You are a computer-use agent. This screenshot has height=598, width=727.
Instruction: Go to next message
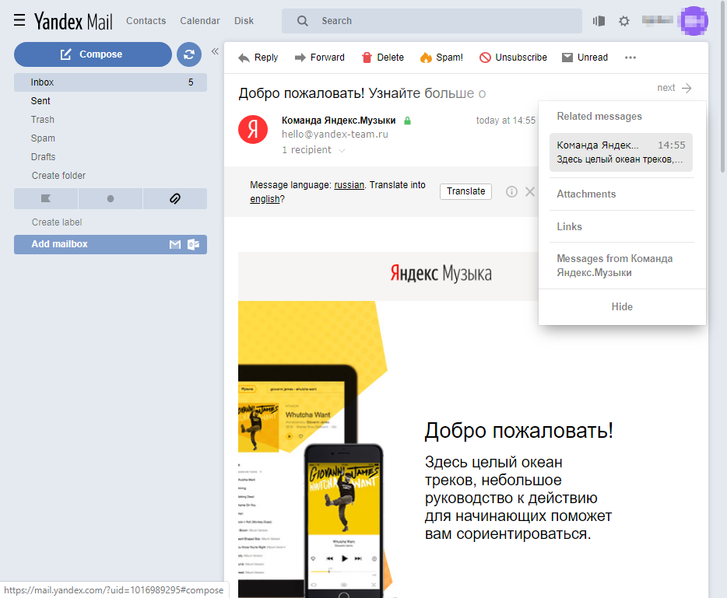point(674,88)
